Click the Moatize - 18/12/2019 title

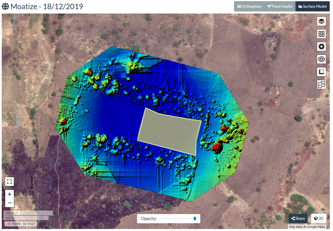[x=47, y=7]
